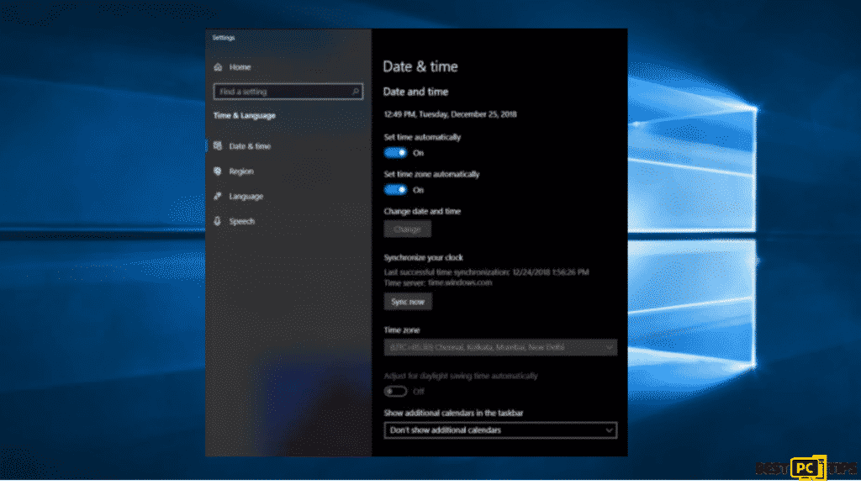Select Speech in the sidebar
The height and width of the screenshot is (485, 861).
point(241,222)
